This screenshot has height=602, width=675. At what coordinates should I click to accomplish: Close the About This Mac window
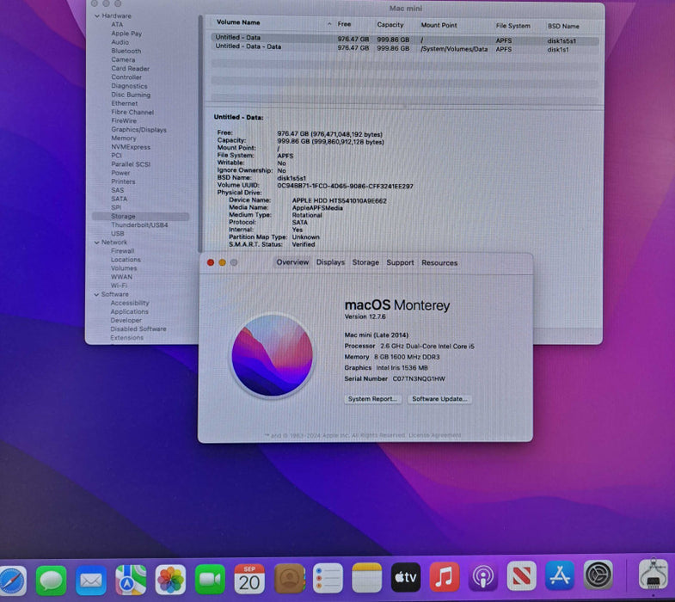point(211,262)
